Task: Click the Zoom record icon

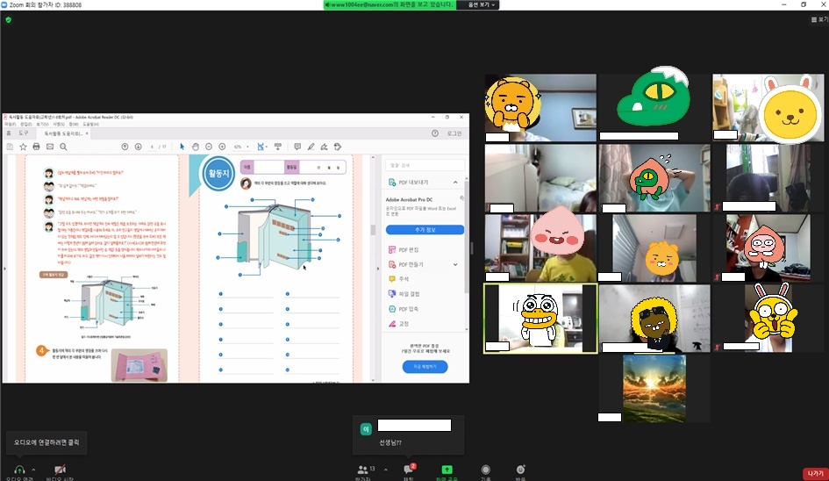Action: pos(485,470)
